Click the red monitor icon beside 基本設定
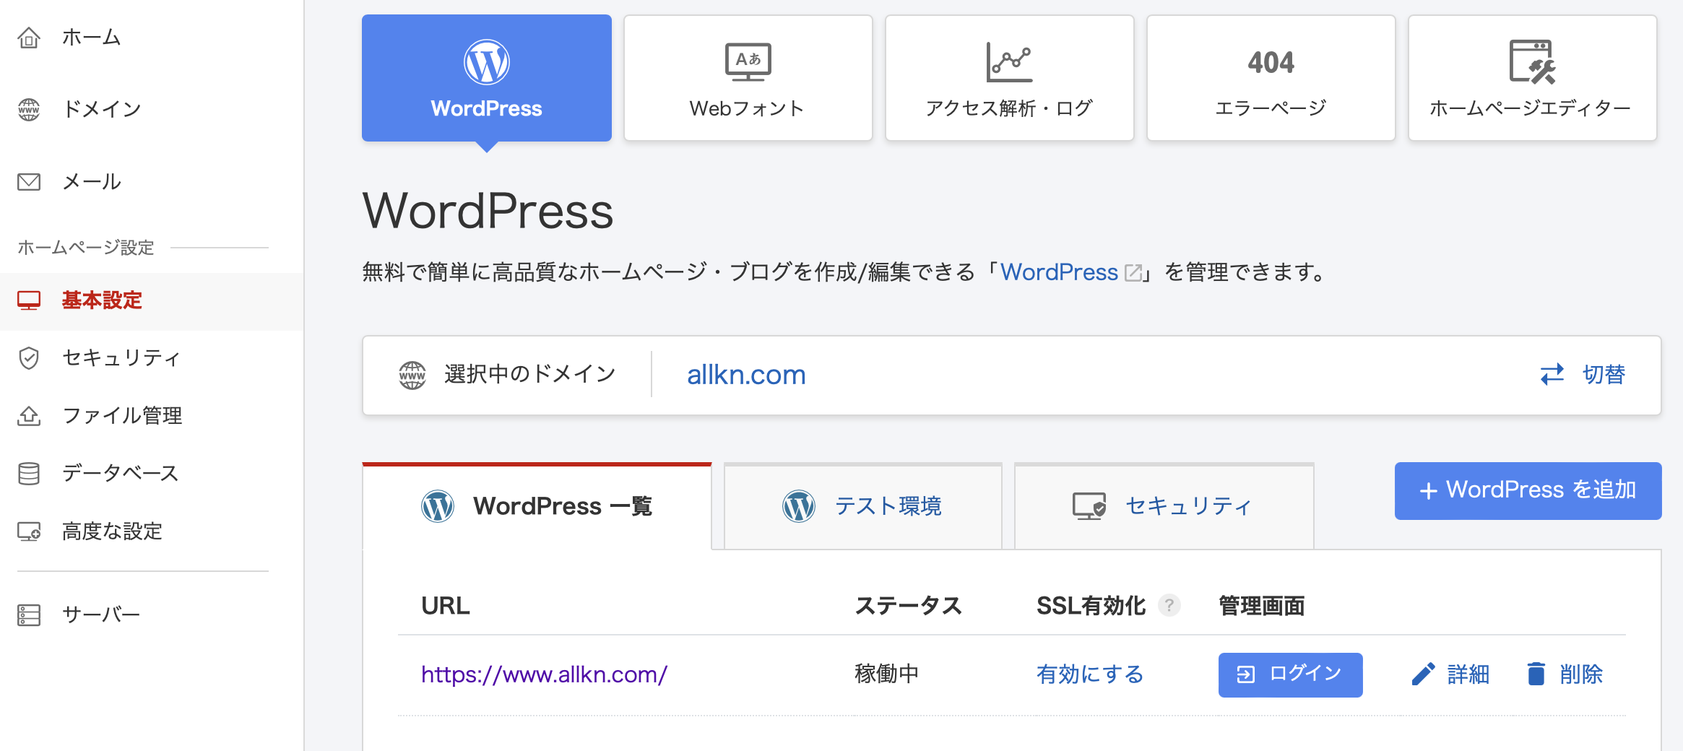 pyautogui.click(x=29, y=300)
